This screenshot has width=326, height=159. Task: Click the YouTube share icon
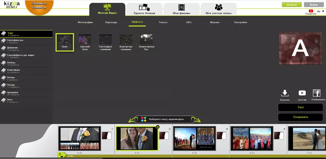302,93
